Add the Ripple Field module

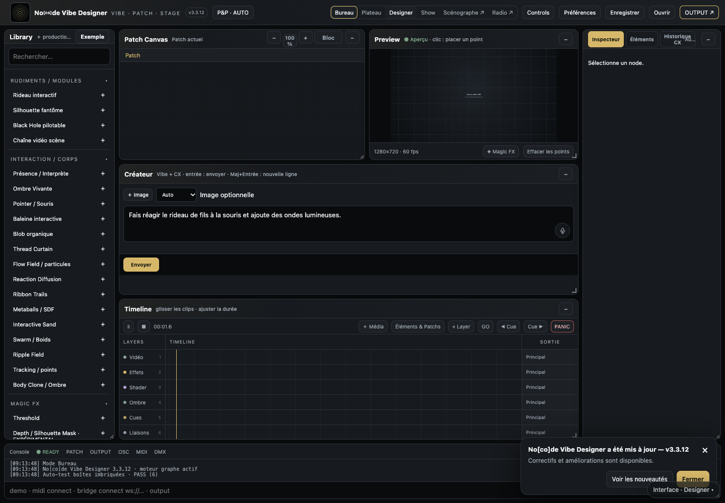tap(103, 355)
